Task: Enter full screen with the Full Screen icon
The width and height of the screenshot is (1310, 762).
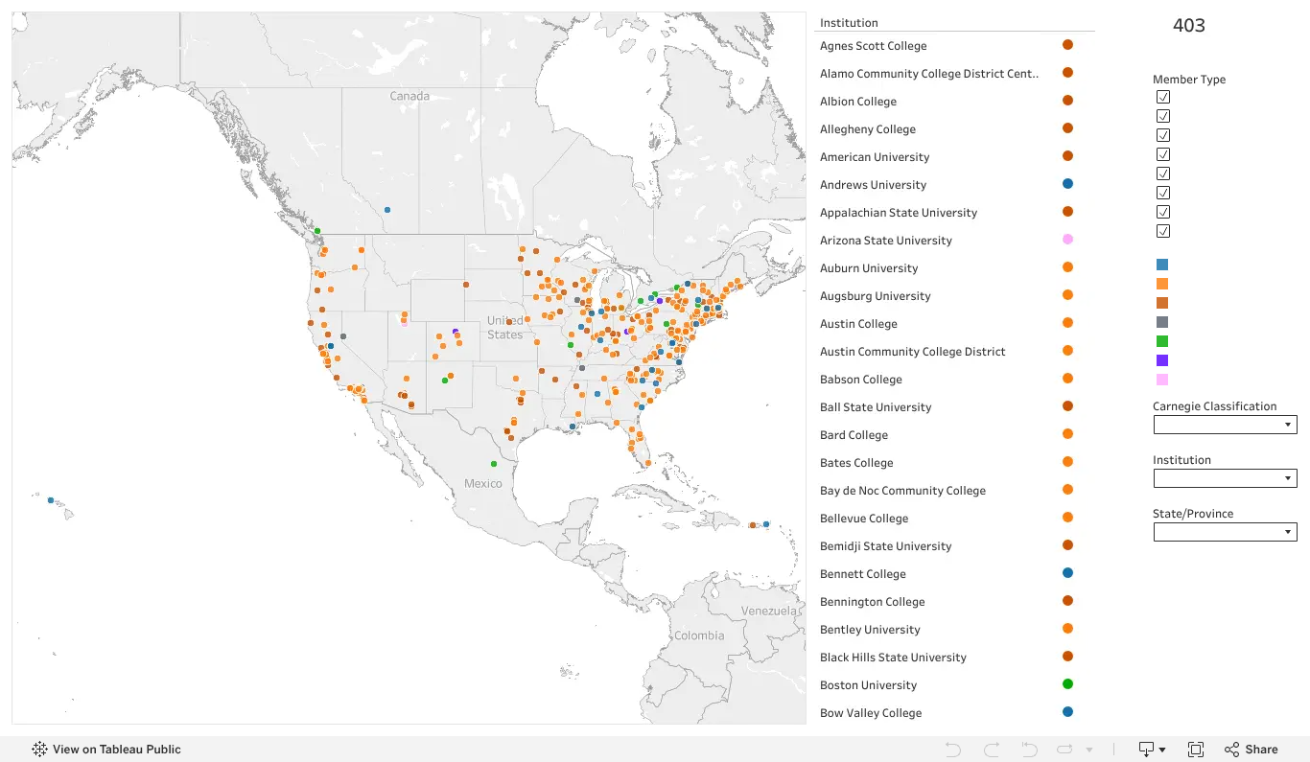Action: point(1196,750)
